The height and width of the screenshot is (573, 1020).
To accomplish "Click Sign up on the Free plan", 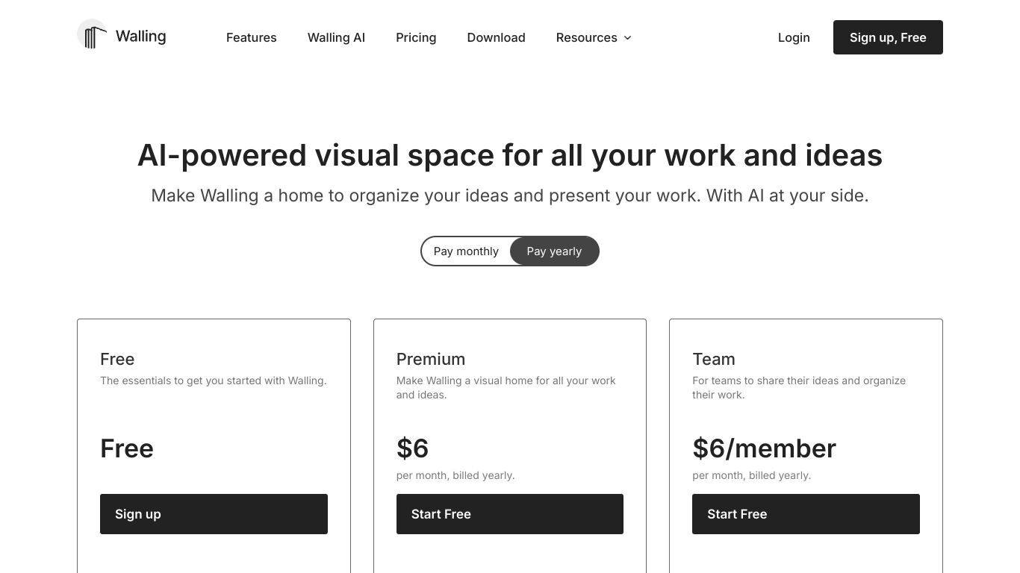I will pos(214,514).
